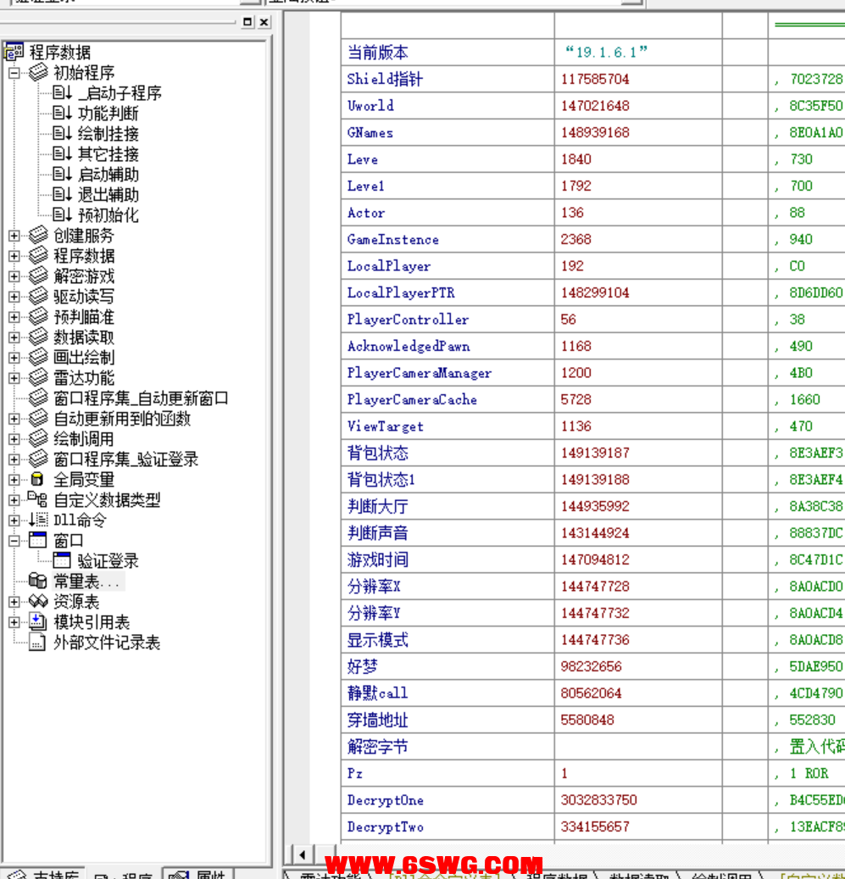Screen dimensions: 845x879
Task: Expand the 模块引用表 node
Action: pyautogui.click(x=14, y=622)
